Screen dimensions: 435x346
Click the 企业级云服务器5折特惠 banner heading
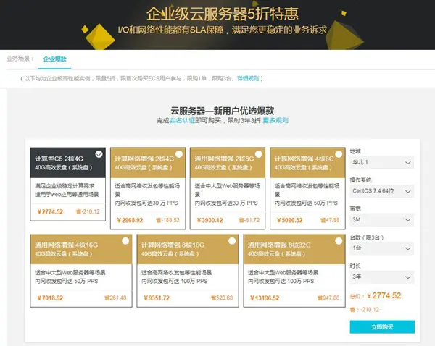click(223, 13)
